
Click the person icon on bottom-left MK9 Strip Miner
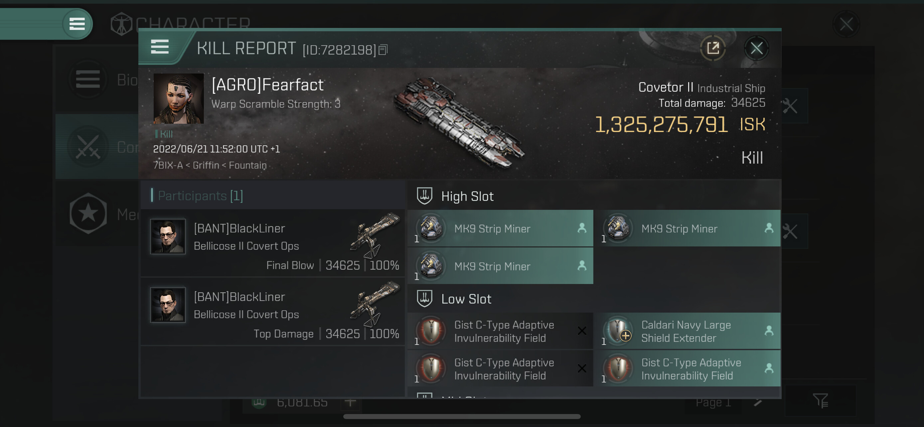click(582, 266)
